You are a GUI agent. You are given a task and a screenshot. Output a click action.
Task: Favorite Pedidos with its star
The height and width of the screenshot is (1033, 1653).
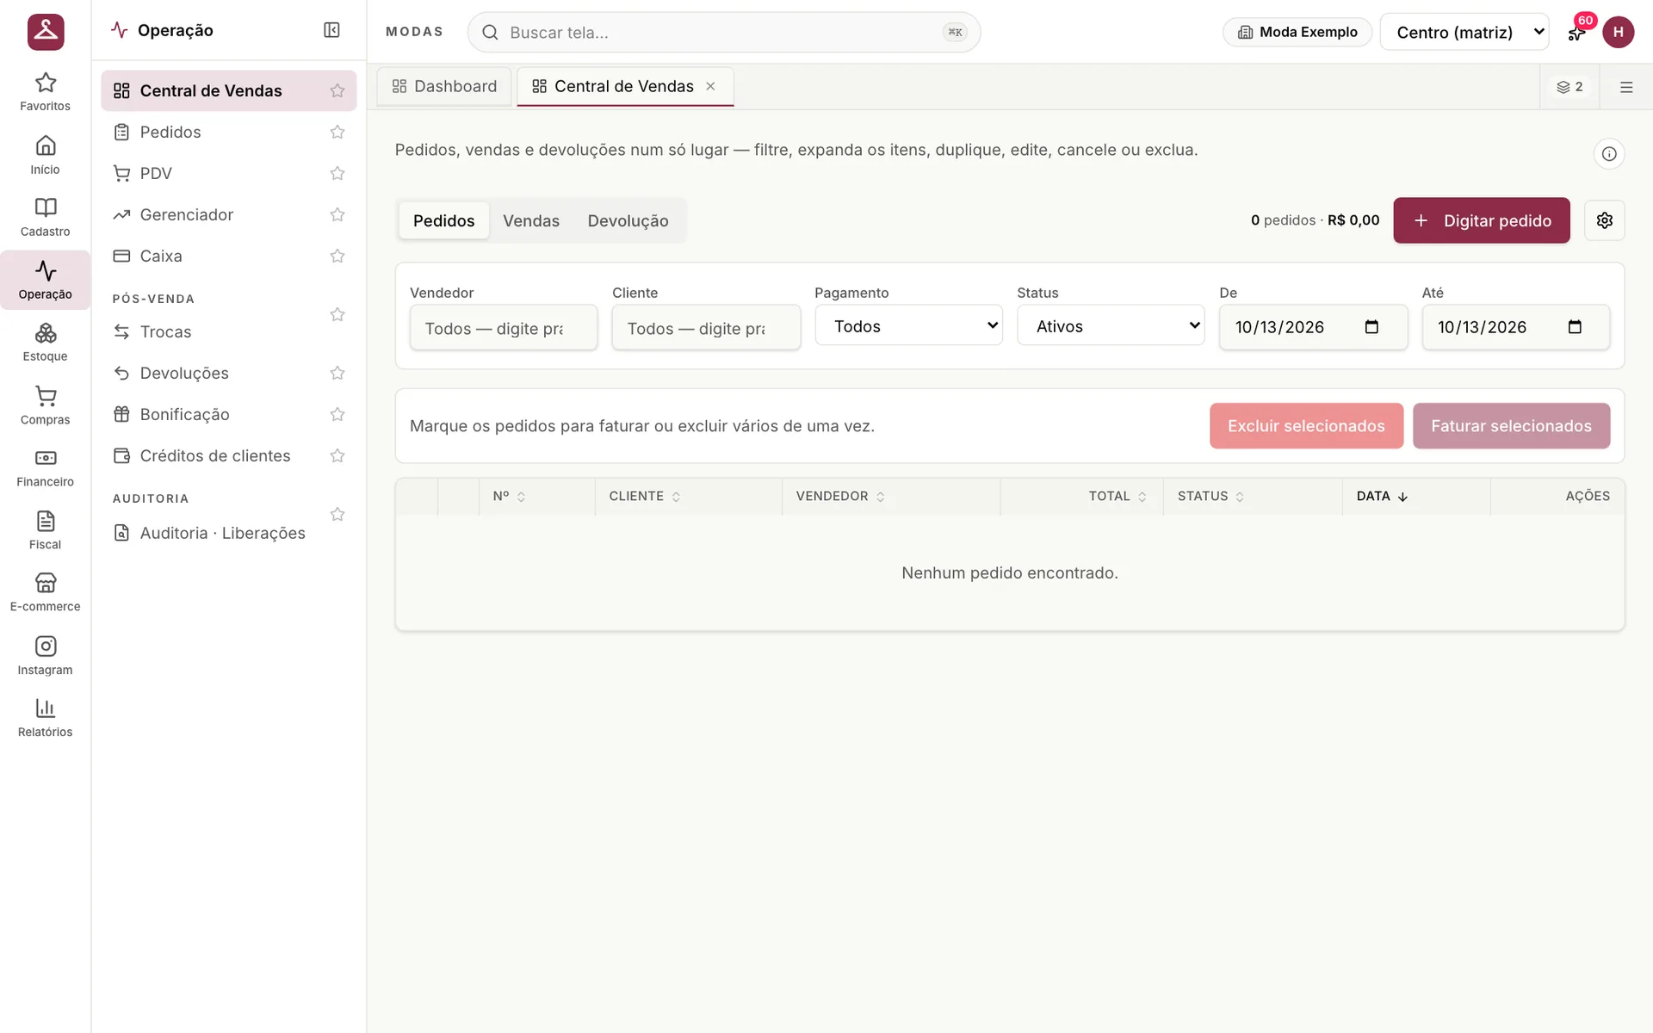coord(337,132)
